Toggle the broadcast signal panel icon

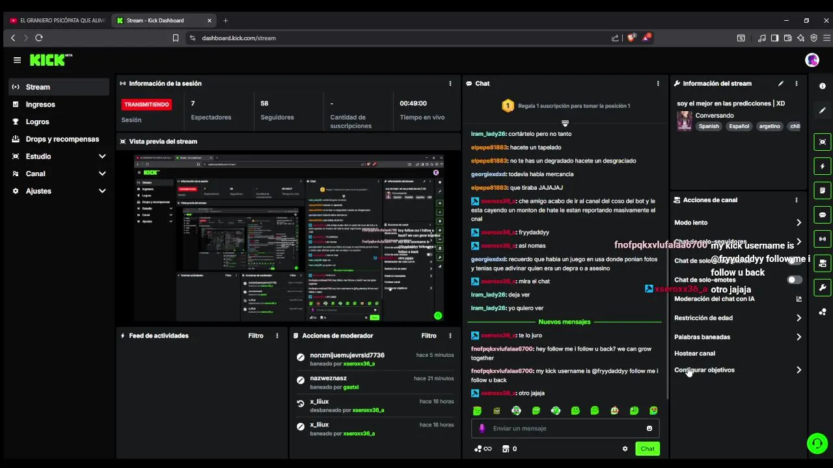[823, 239]
